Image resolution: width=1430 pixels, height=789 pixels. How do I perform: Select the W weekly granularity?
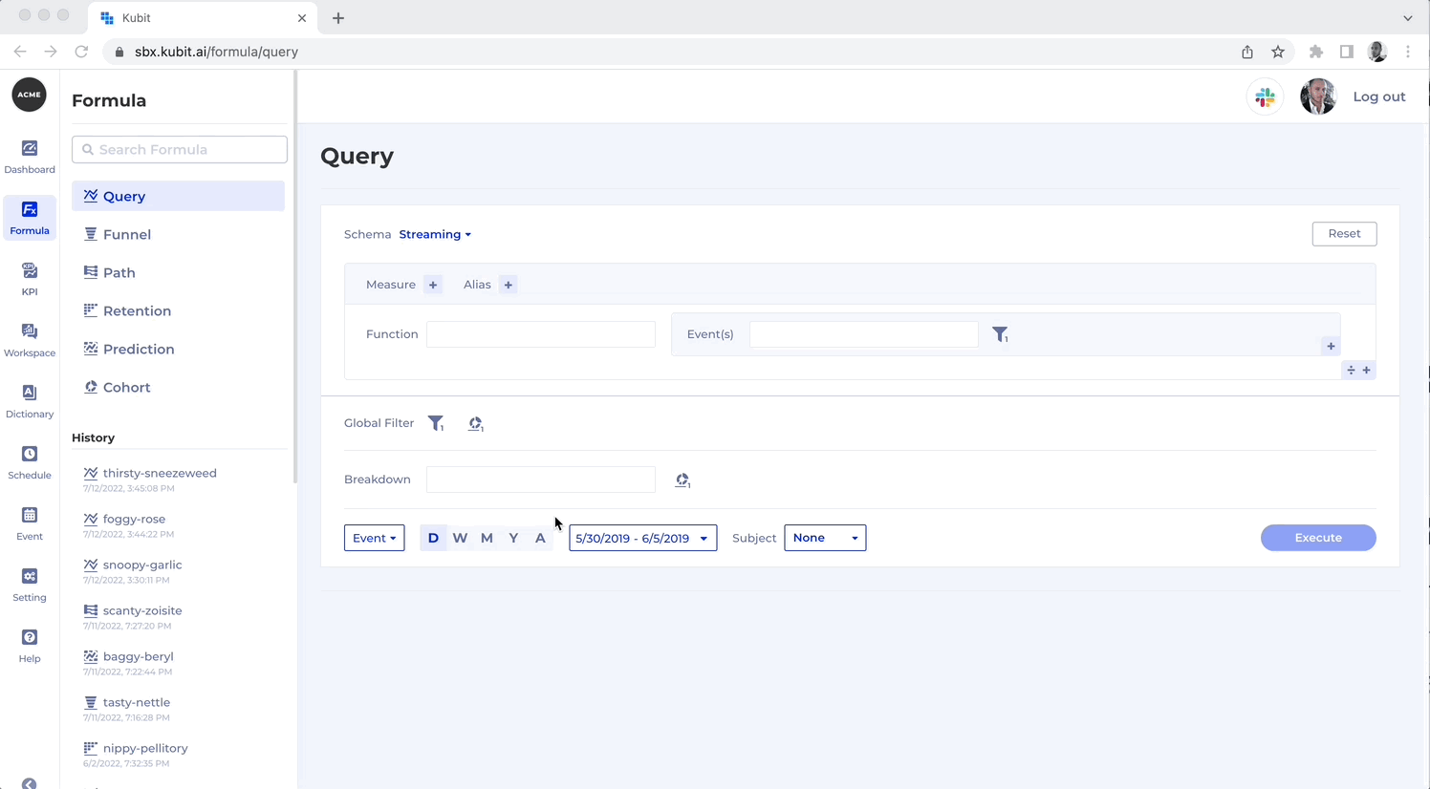pyautogui.click(x=460, y=538)
